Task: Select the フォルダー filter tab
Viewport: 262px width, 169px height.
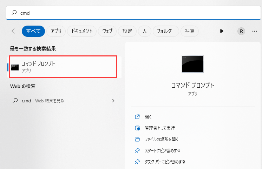Action: point(166,31)
